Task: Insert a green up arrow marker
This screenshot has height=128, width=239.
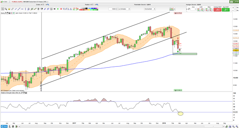Action: tap(58, 9)
